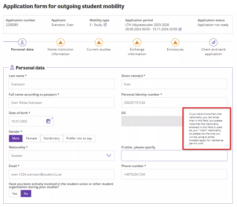
Task: Select Prefer not to say gender
Action: click(x=79, y=138)
